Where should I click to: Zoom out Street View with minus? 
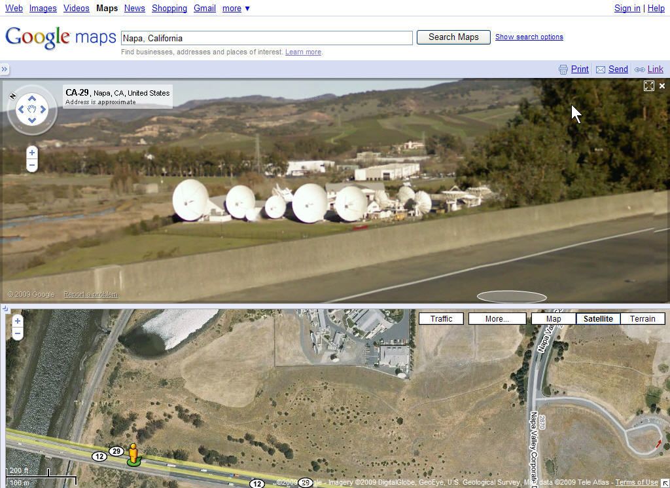pos(31,165)
